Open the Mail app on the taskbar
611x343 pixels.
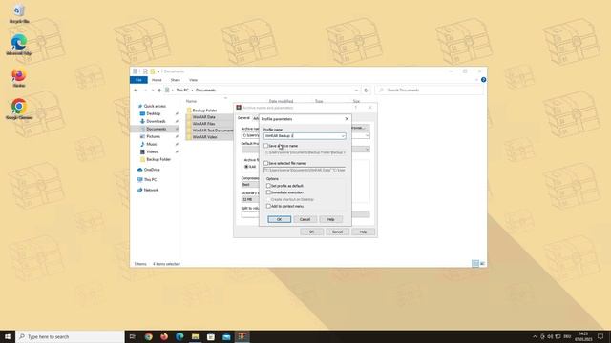[x=226, y=336]
